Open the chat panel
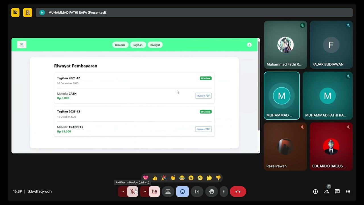 click(337, 192)
